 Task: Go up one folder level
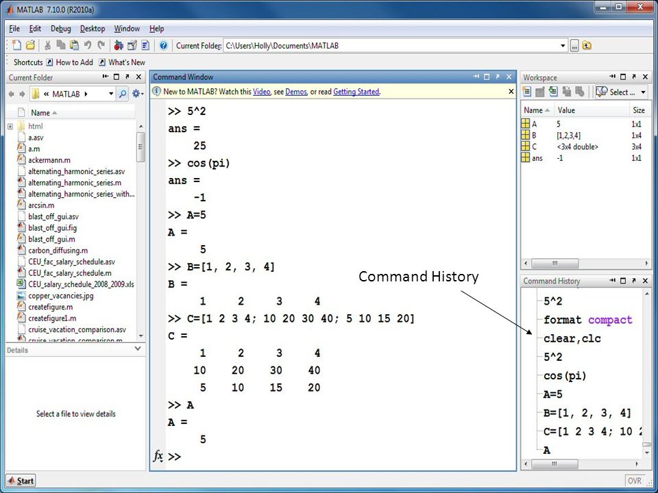[587, 46]
